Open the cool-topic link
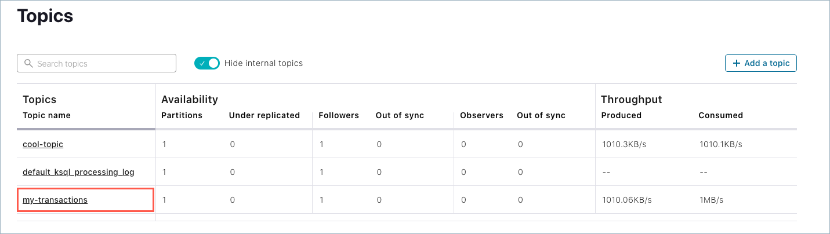The image size is (830, 234). pyautogui.click(x=43, y=144)
